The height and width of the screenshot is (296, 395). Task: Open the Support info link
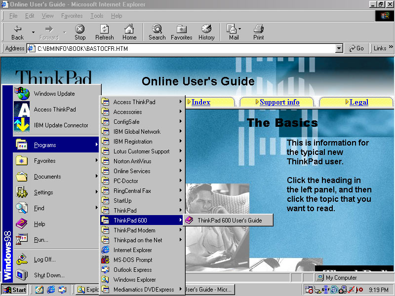click(x=279, y=102)
